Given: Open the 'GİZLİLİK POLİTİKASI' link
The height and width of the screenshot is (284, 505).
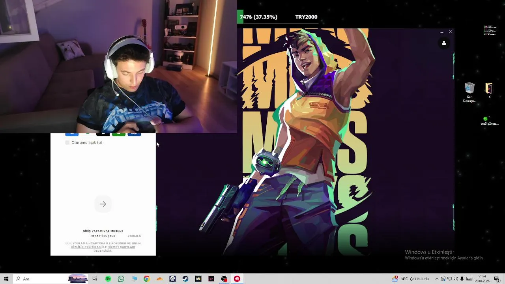Looking at the screenshot, I should point(86,247).
